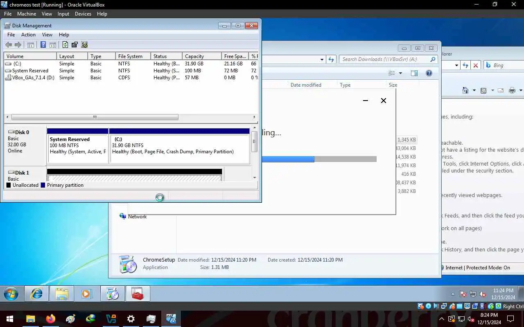Minimize the Chrome installer dialog

(366, 101)
